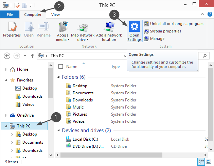Click the Map network drive icon
Image resolution: width=214 pixels, height=166 pixels.
tap(83, 27)
